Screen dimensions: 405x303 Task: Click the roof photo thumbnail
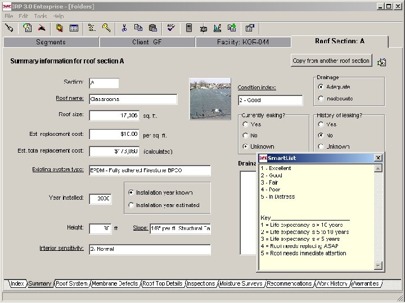[209, 98]
